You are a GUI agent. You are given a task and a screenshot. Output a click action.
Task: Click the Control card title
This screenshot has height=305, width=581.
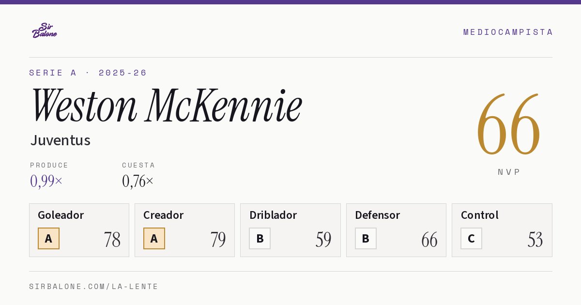[480, 215]
